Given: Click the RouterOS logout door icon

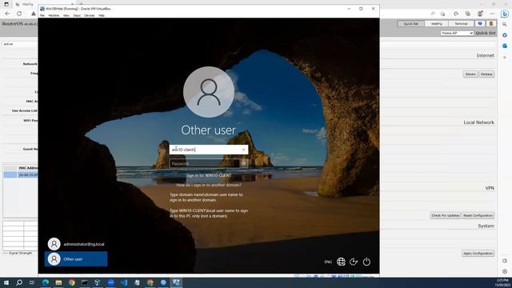Looking at the screenshot, I should (x=490, y=23).
